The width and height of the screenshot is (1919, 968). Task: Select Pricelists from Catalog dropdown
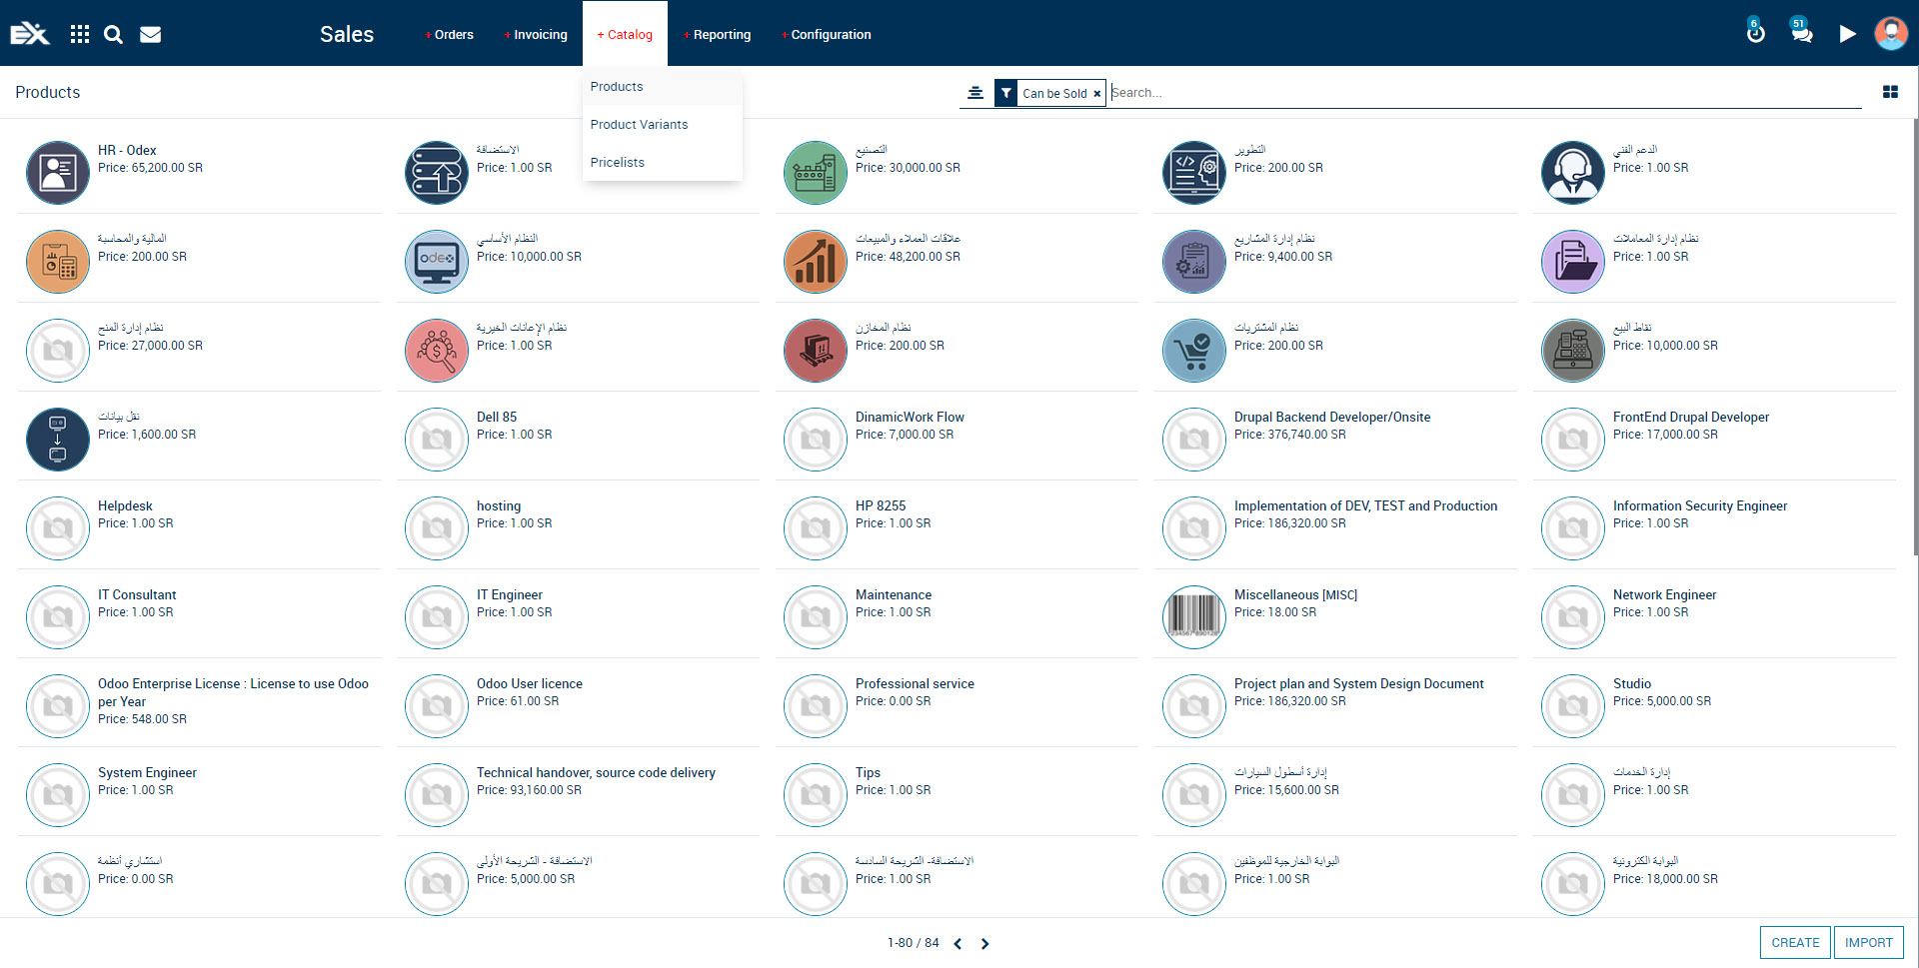662,163
